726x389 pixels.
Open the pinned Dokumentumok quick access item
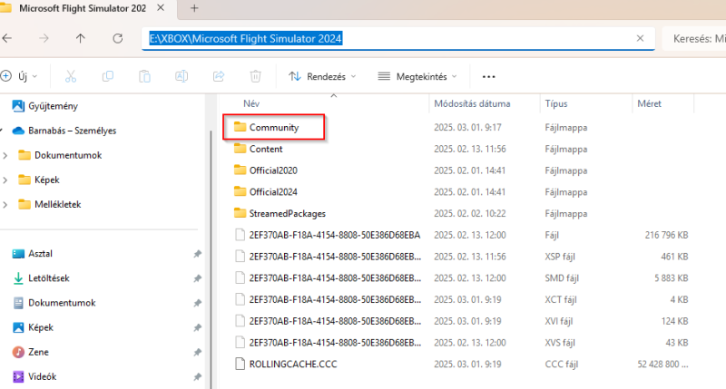coord(54,303)
